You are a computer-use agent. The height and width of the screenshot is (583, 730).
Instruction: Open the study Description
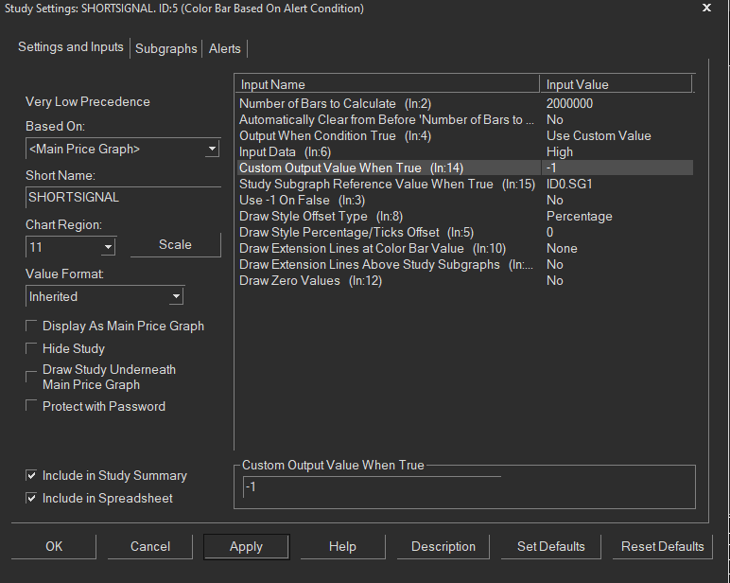click(443, 547)
